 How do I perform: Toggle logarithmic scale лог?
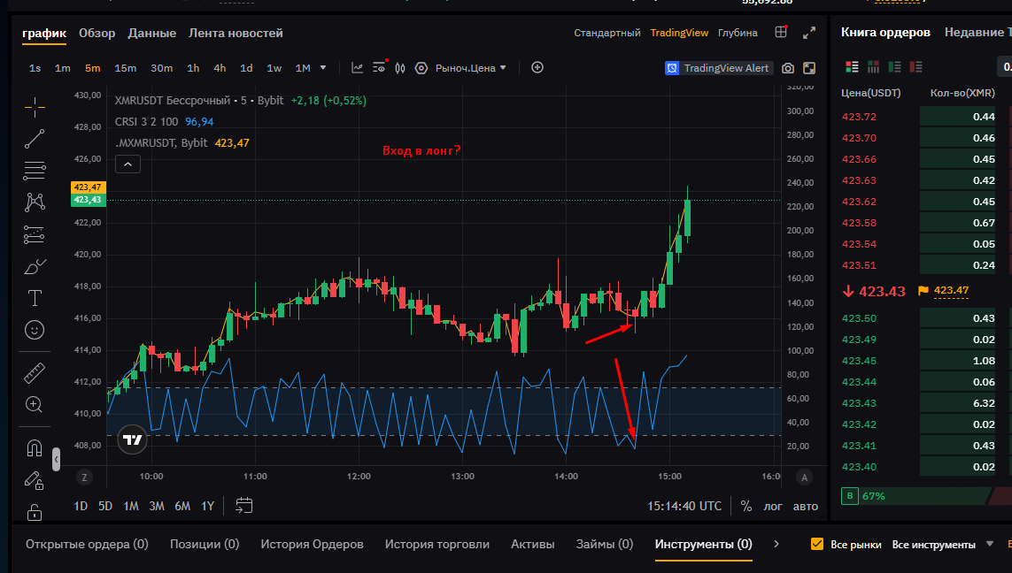tap(773, 506)
